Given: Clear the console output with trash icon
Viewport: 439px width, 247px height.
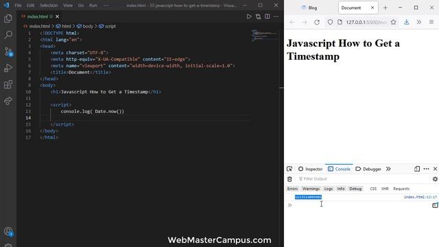Looking at the screenshot, I should (x=289, y=179).
